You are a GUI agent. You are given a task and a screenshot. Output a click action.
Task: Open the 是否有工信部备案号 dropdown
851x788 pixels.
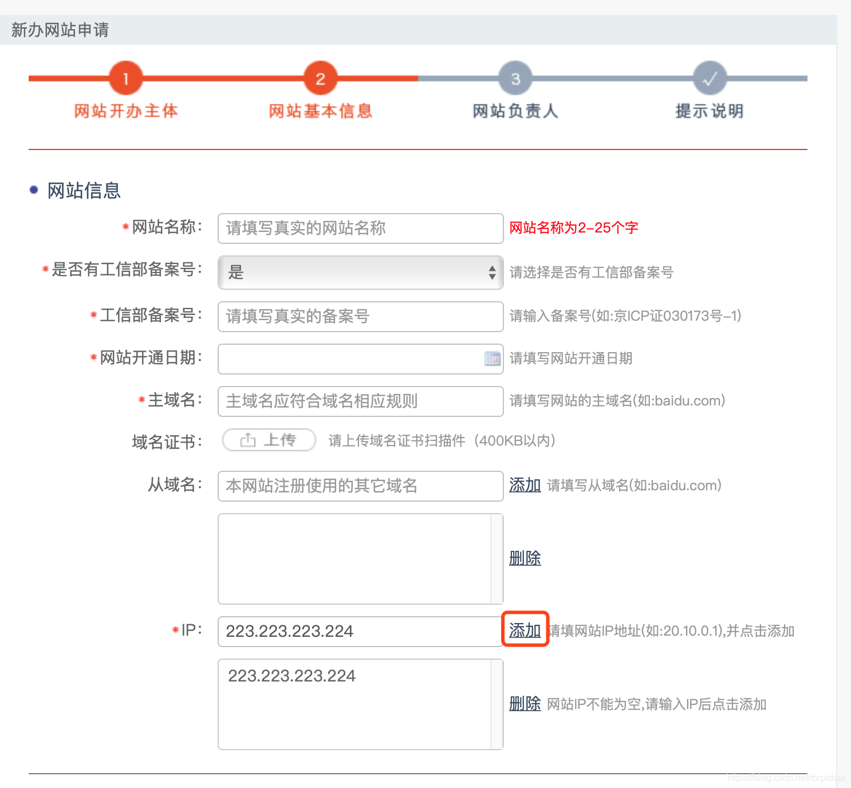pos(360,273)
